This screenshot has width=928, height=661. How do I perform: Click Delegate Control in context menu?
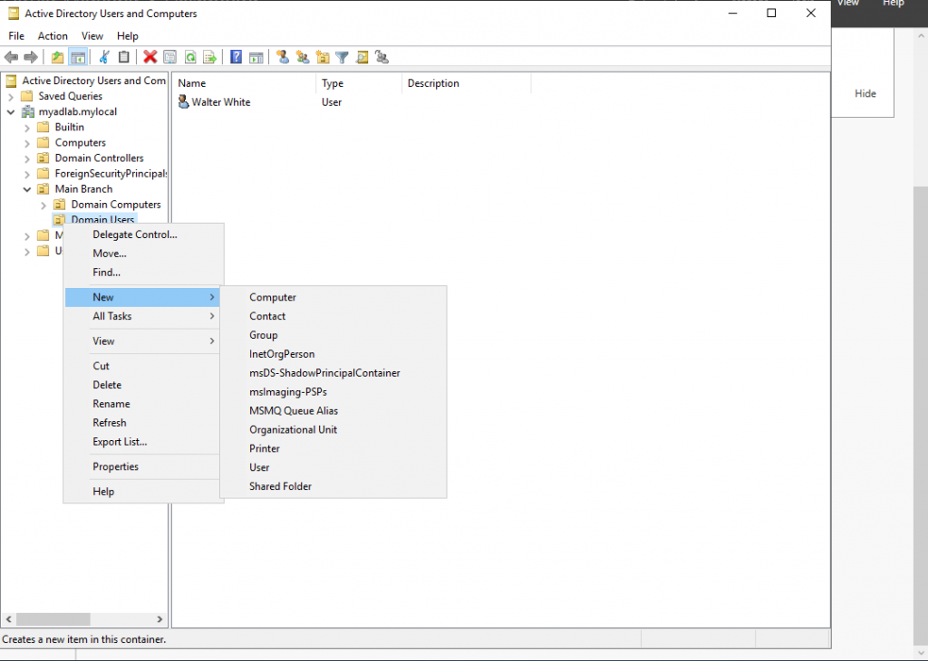tap(135, 235)
